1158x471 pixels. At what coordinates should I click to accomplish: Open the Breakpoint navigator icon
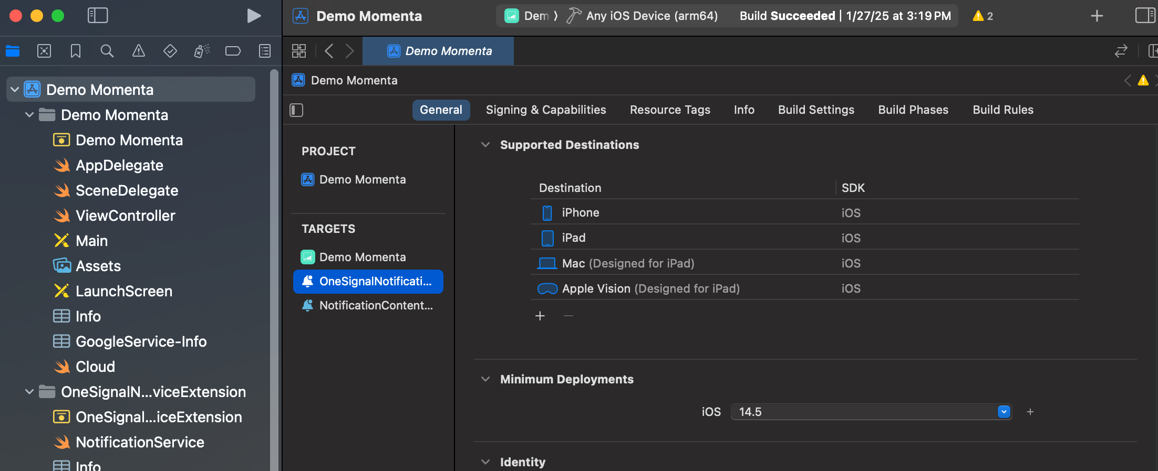click(x=233, y=51)
